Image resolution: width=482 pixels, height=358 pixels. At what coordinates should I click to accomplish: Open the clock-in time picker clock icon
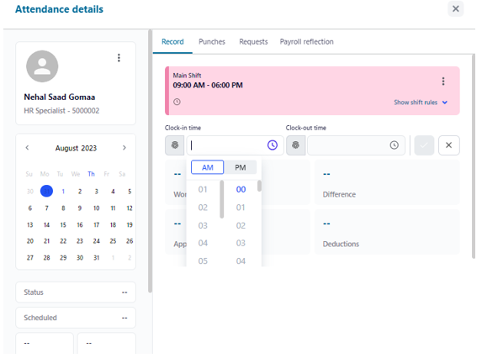click(273, 145)
